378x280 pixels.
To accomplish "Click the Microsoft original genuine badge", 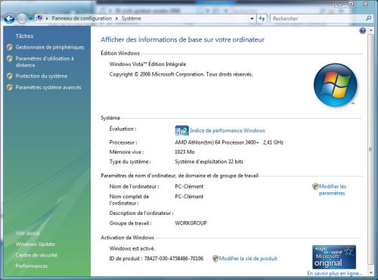I will pos(334,257).
